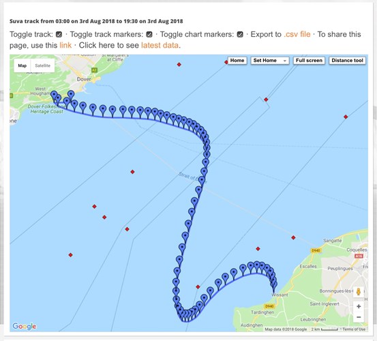Export track via the .csv file link
Screen dimensions: 377x341
point(297,34)
